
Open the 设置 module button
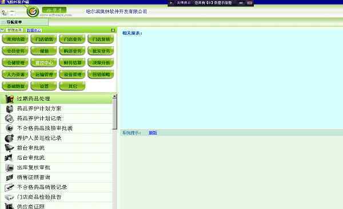coord(44,86)
